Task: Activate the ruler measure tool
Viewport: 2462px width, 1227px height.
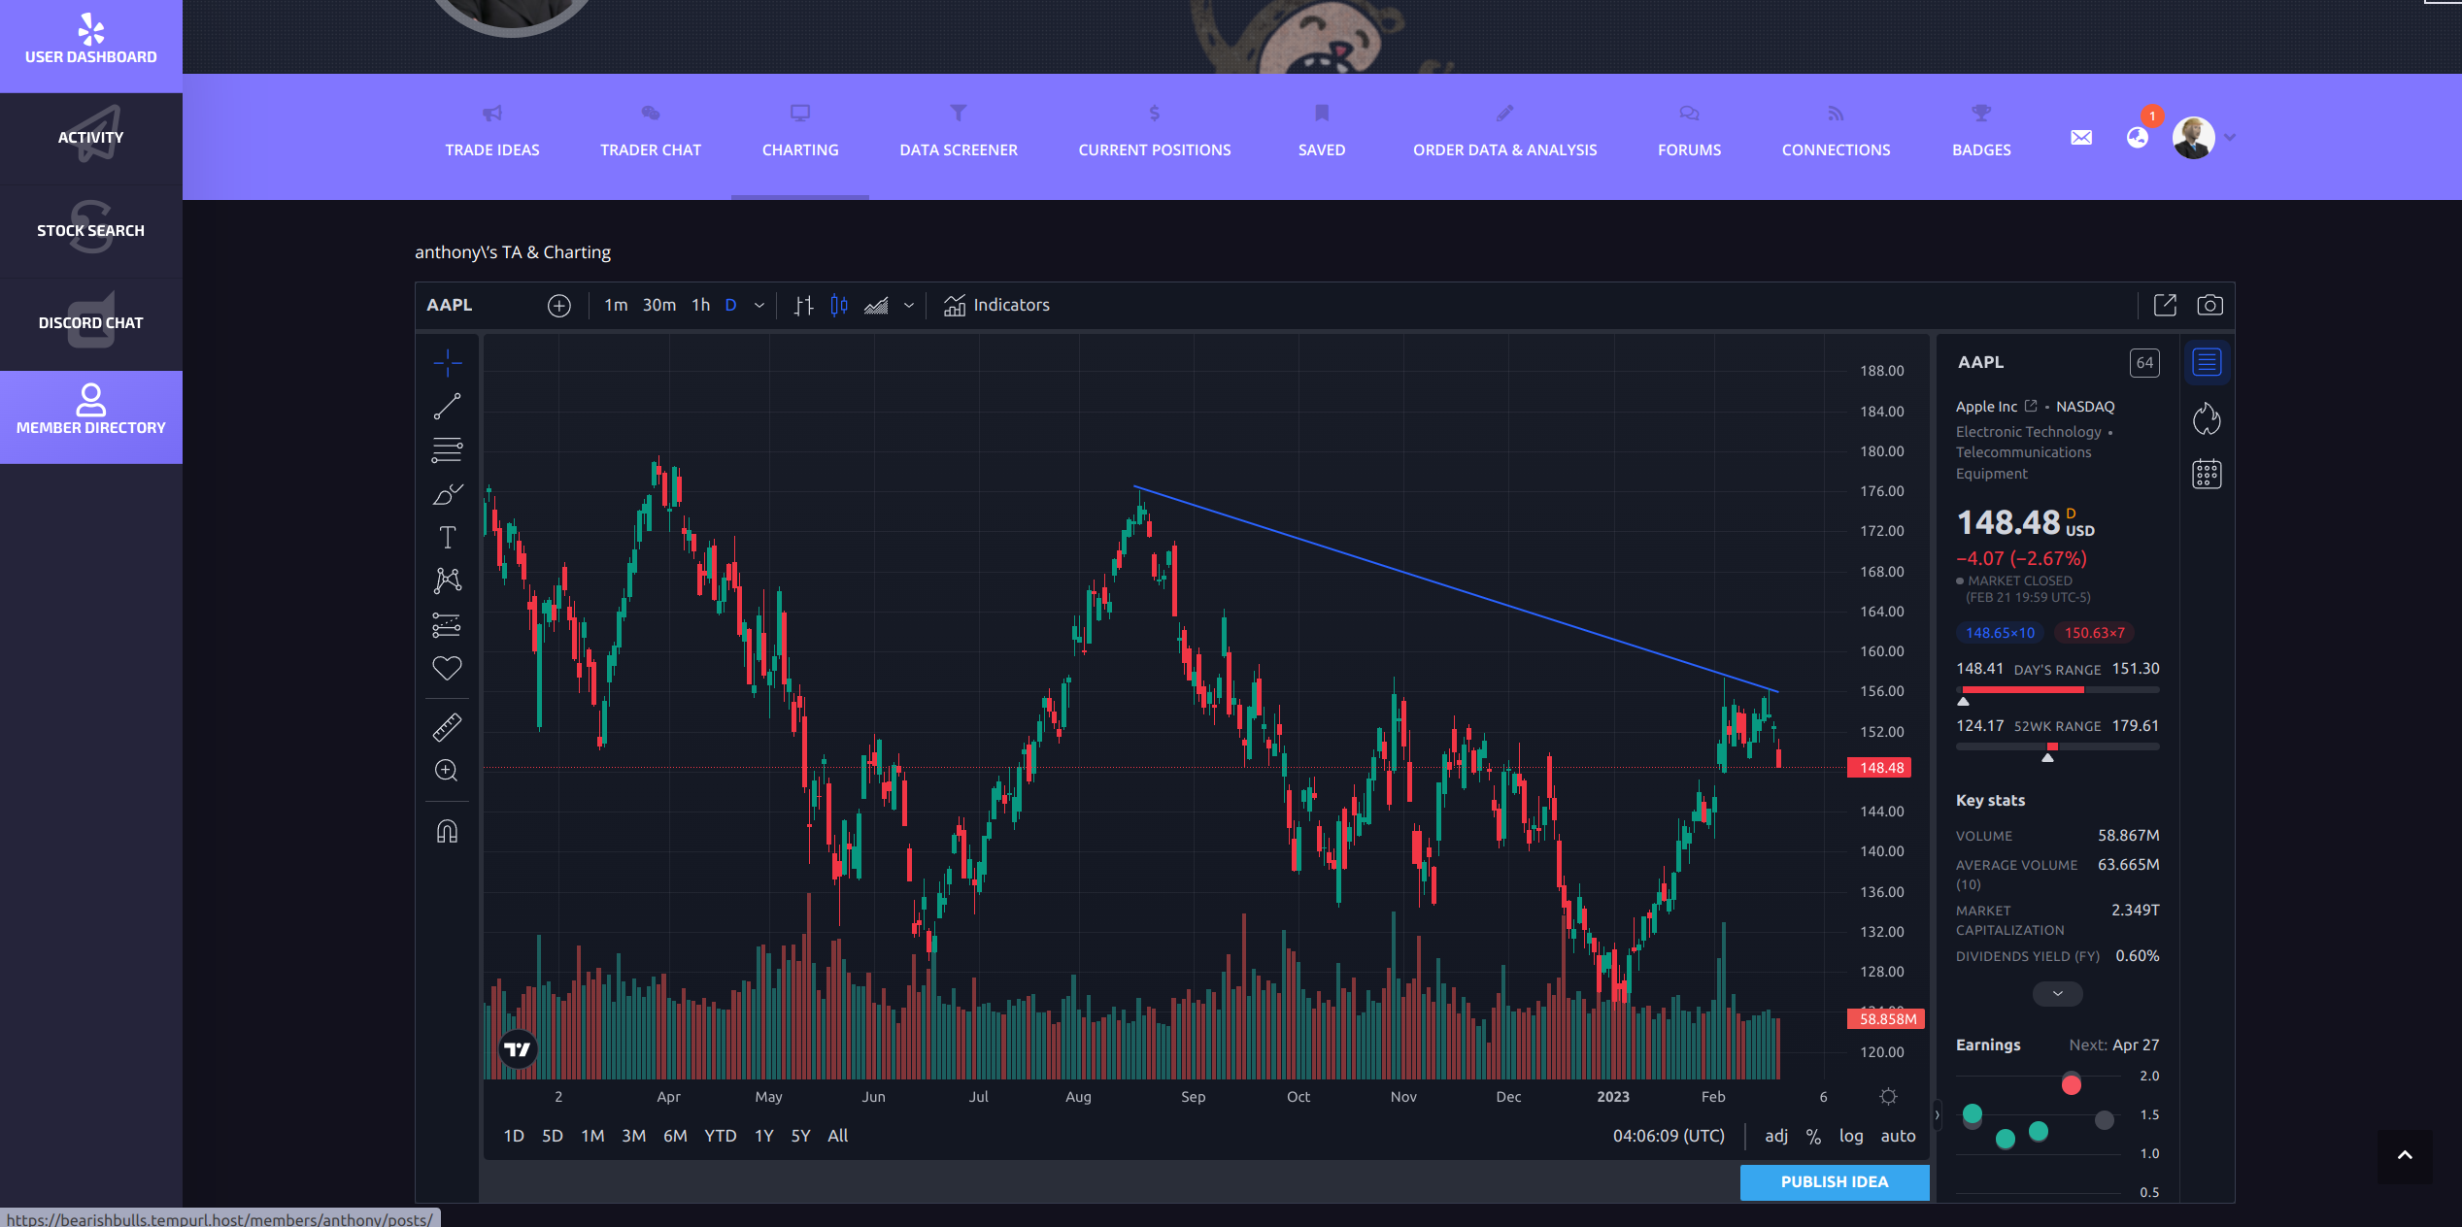Action: pos(447,727)
